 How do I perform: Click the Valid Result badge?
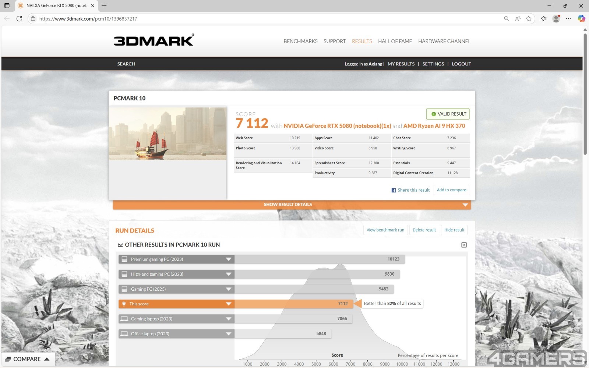coord(448,114)
